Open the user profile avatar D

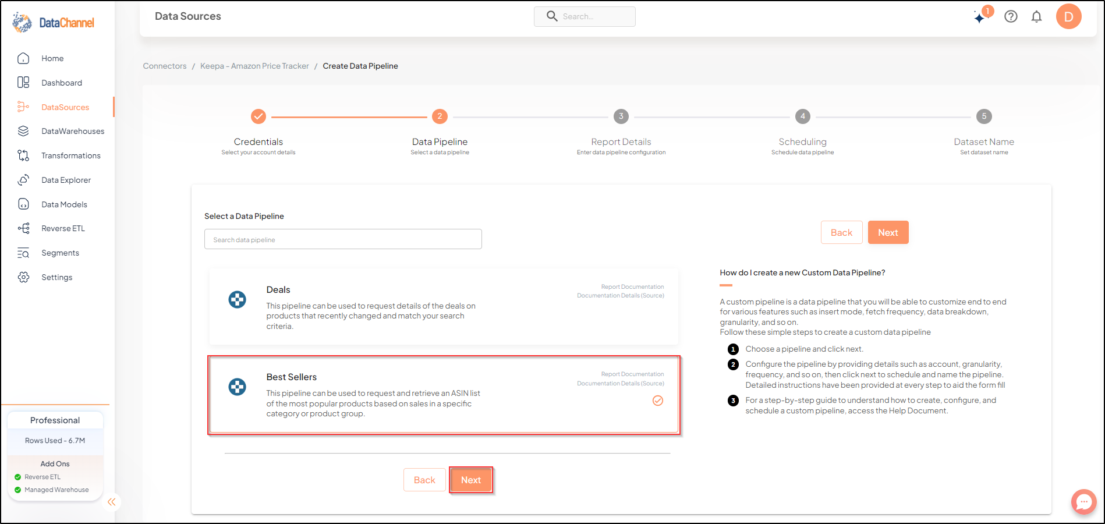coord(1069,16)
